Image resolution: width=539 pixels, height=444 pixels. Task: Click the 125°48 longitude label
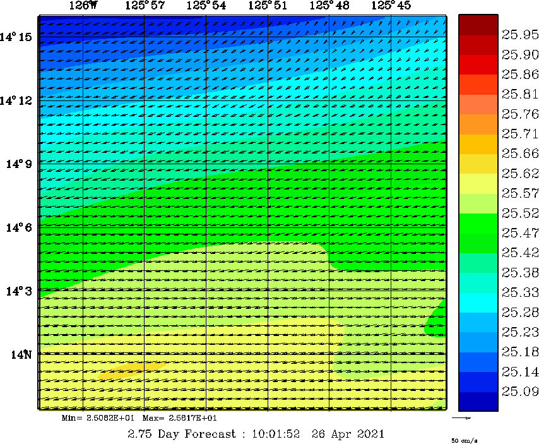329,5
